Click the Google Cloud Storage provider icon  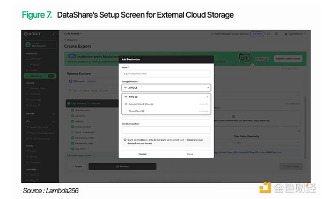[x=126, y=104]
